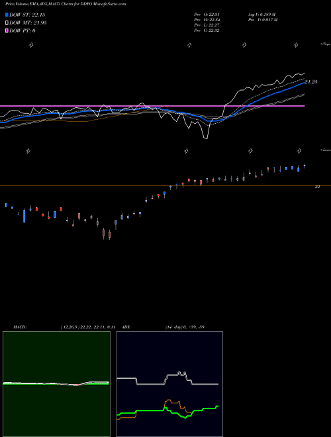Open the green MACD chart panel
331x437 pixels.
tap(56, 384)
